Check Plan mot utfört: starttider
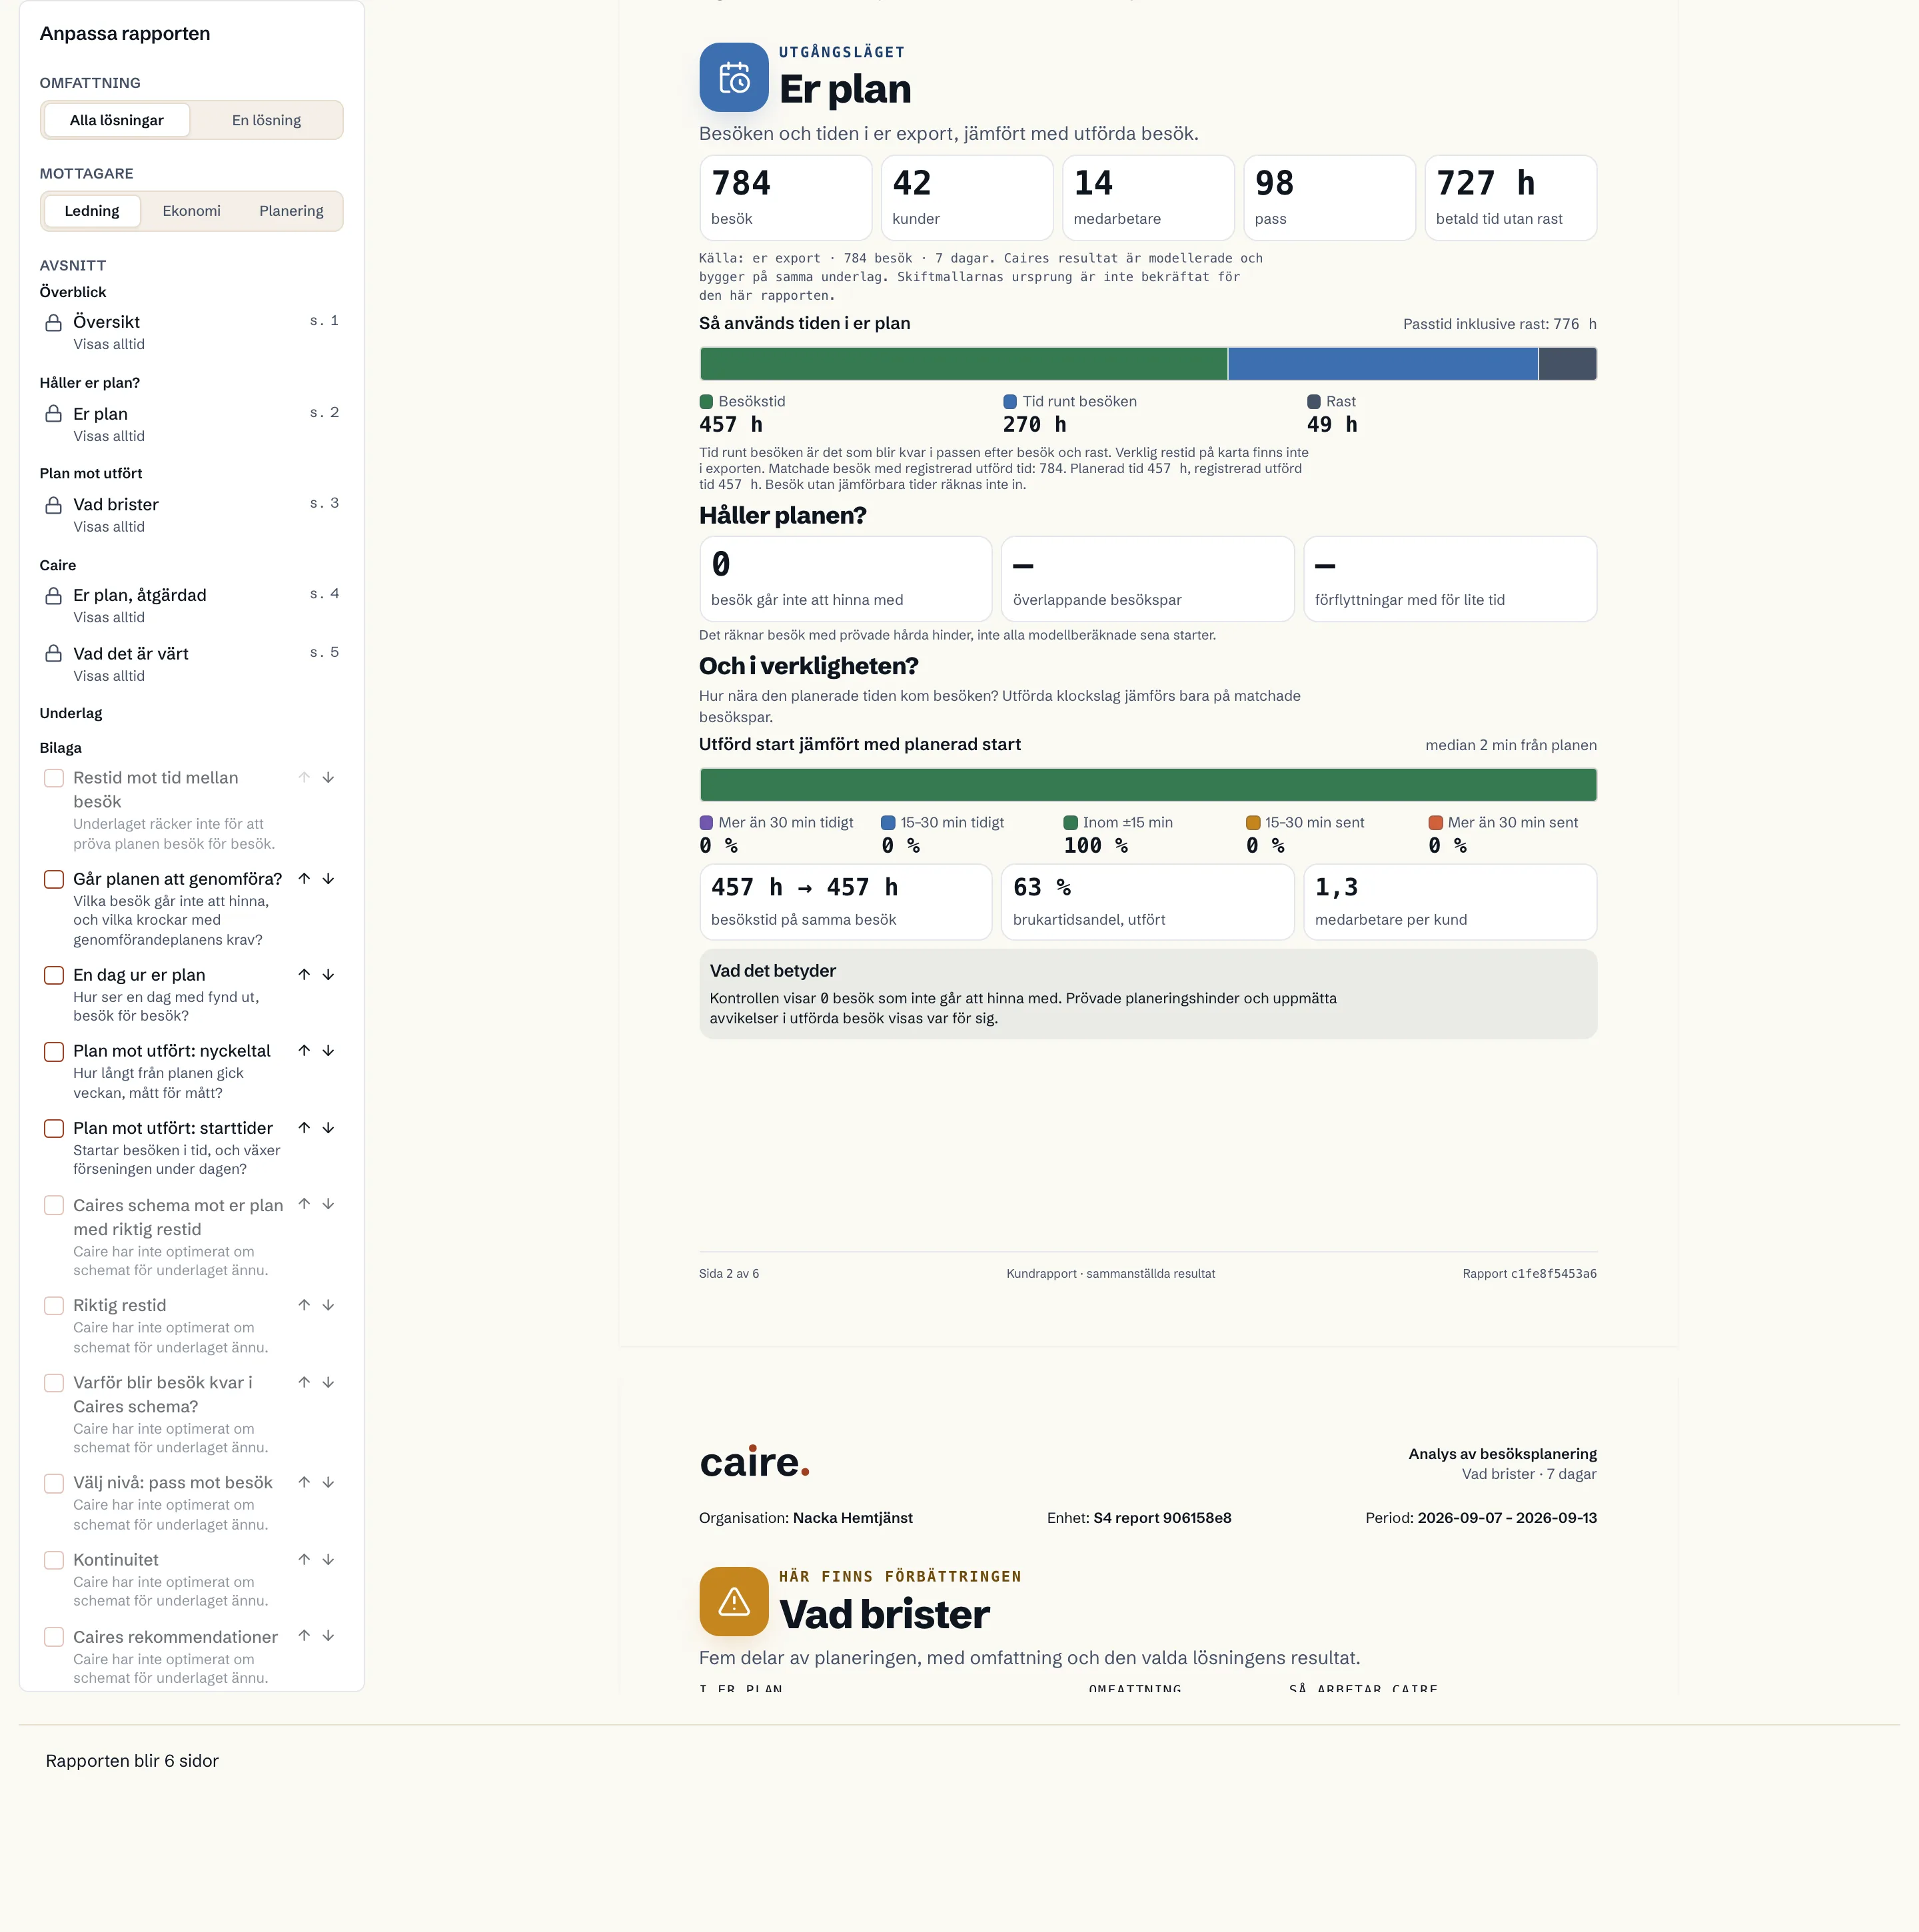Viewport: 1919px width, 1932px height. click(54, 1128)
